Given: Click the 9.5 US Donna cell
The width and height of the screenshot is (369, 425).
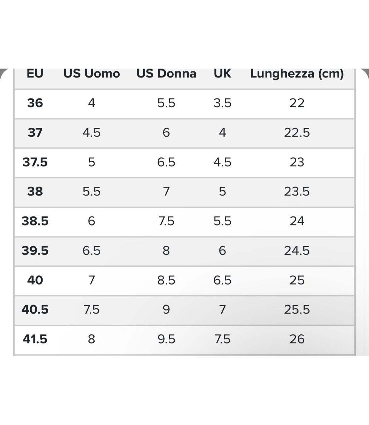Looking at the screenshot, I should point(166,339).
